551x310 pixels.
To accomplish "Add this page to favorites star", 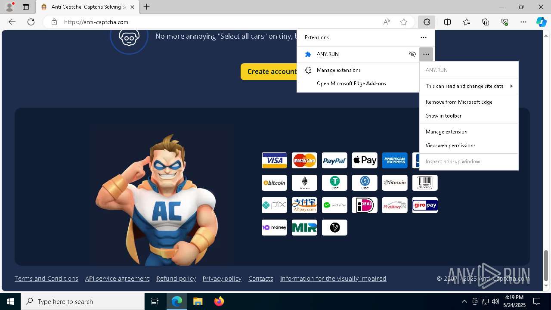I will coord(404,22).
